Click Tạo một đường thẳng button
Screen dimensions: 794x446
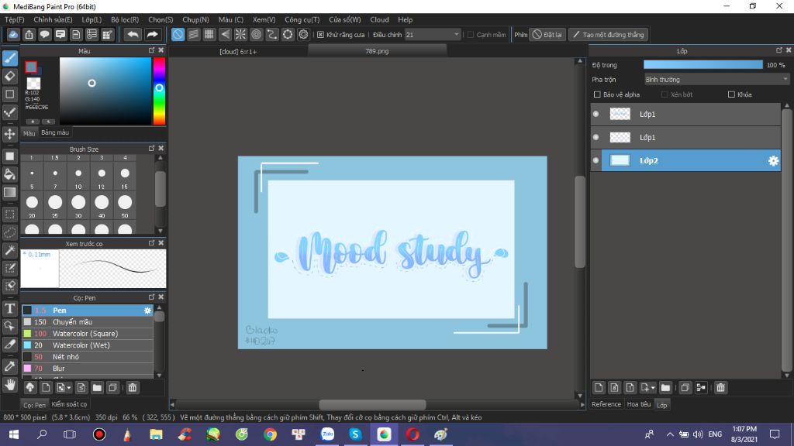click(608, 34)
